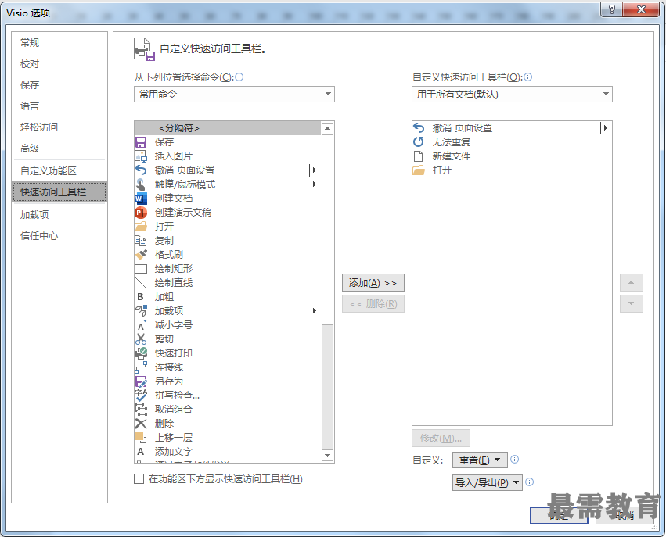Click the Move Down arrow button
666x537 pixels.
pyautogui.click(x=631, y=303)
